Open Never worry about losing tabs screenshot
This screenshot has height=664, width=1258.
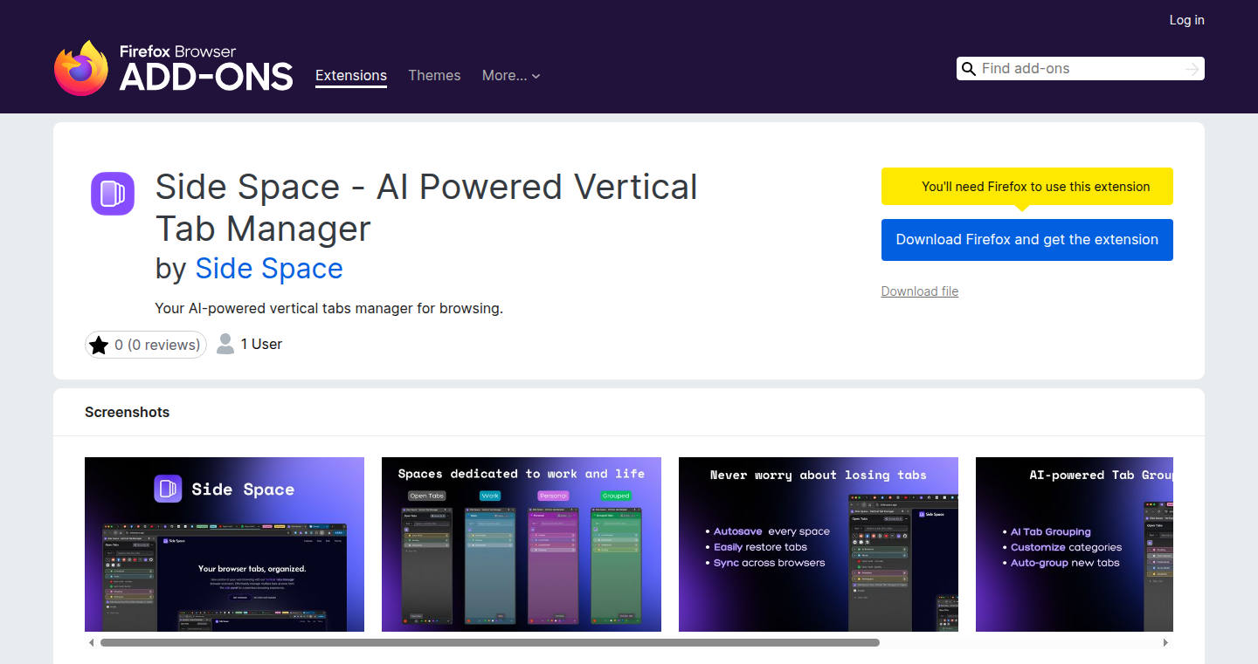tap(819, 544)
